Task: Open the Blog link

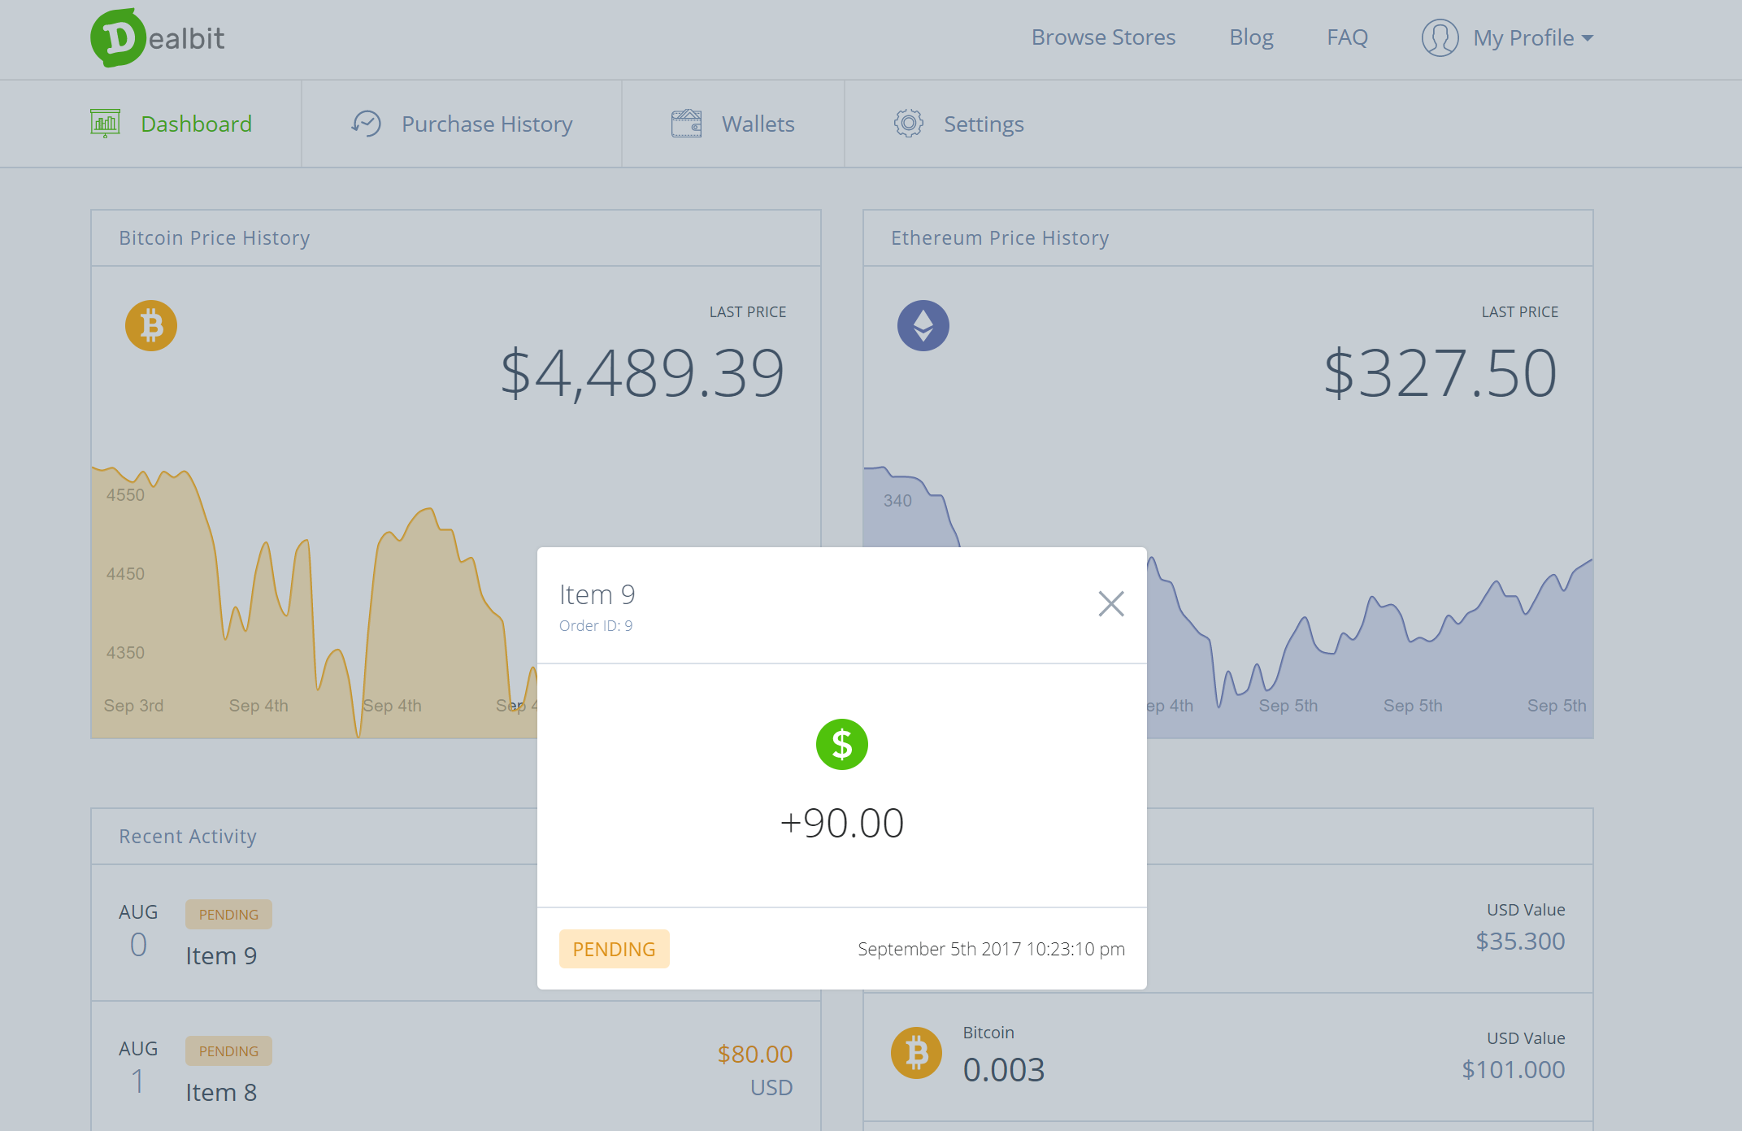Action: (1250, 37)
